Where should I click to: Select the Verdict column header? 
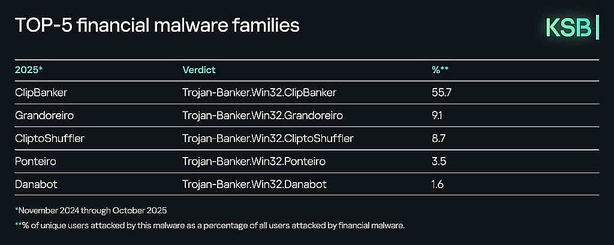[199, 70]
